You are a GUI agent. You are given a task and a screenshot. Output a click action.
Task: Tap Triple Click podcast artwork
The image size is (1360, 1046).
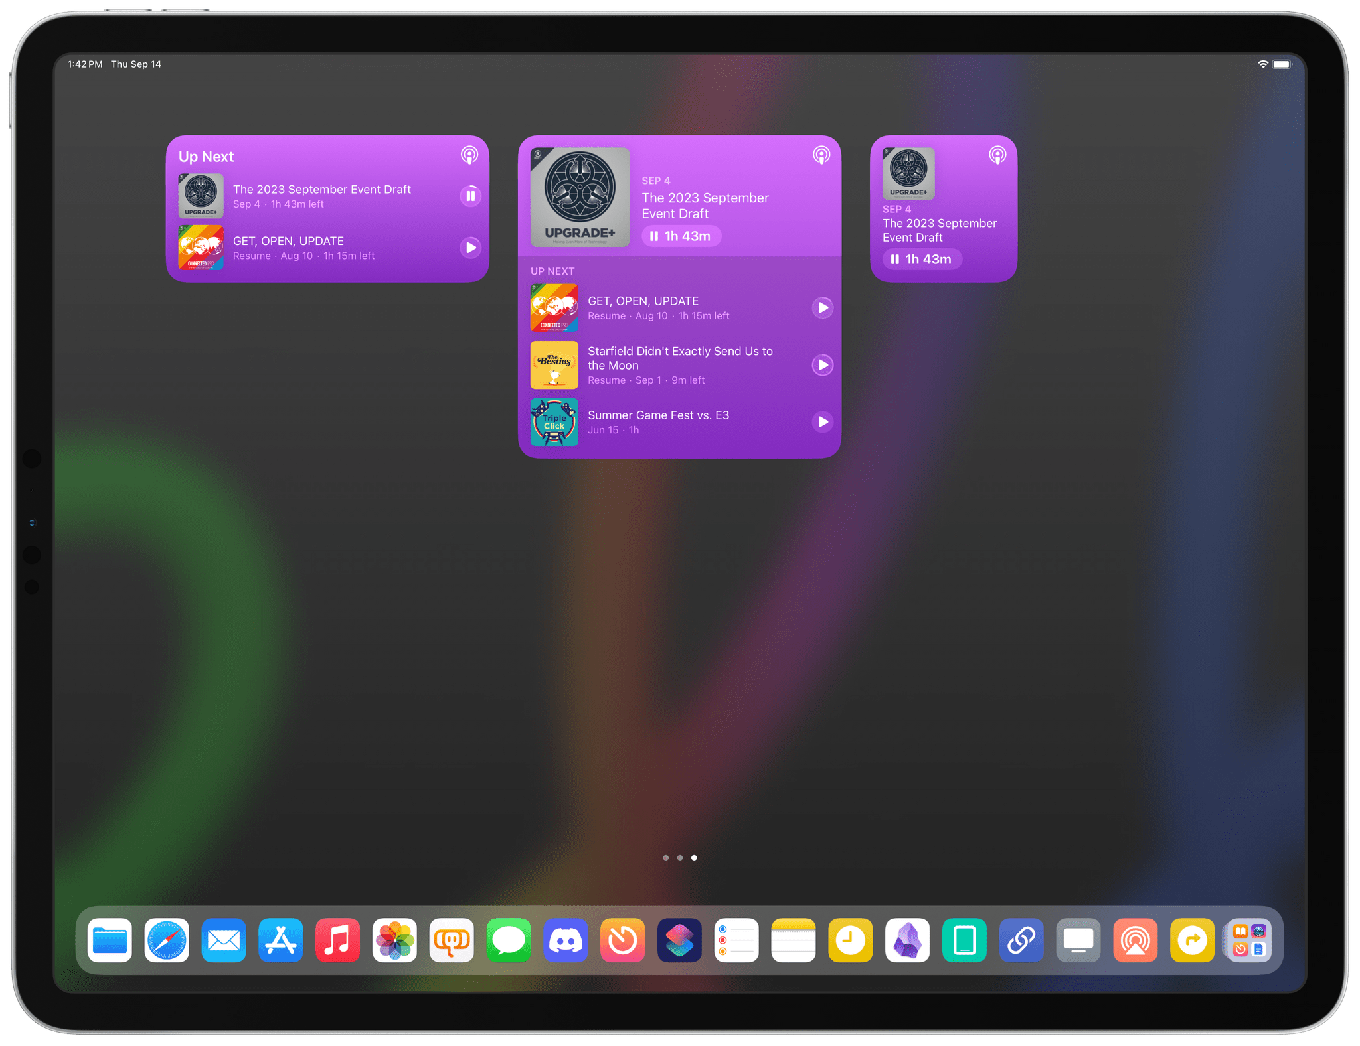click(554, 422)
